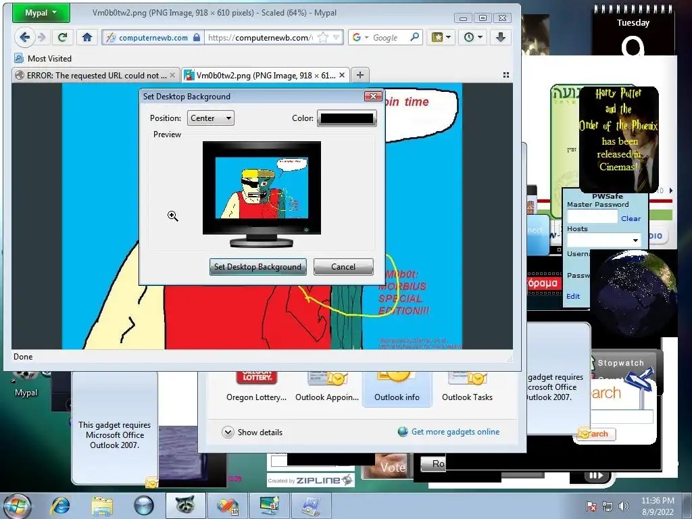
Task: Click the Harry Potter cinema gadget
Action: click(x=619, y=139)
